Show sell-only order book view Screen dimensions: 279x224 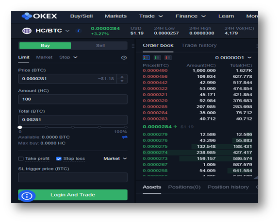168,57
